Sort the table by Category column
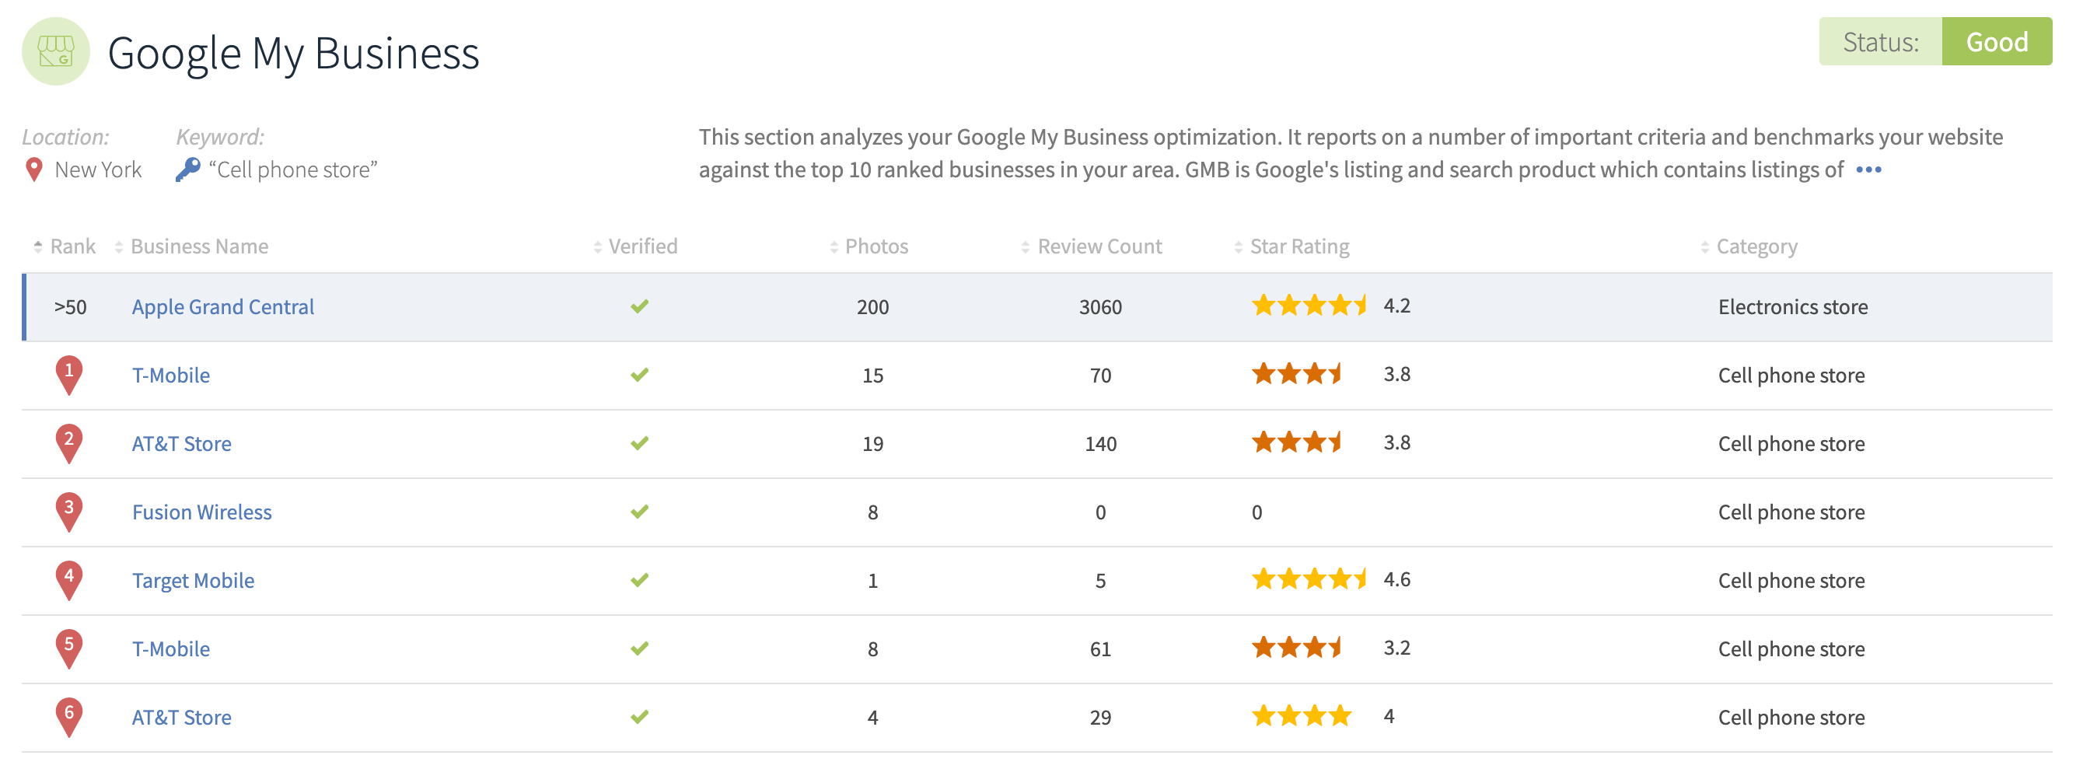 [x=1749, y=246]
